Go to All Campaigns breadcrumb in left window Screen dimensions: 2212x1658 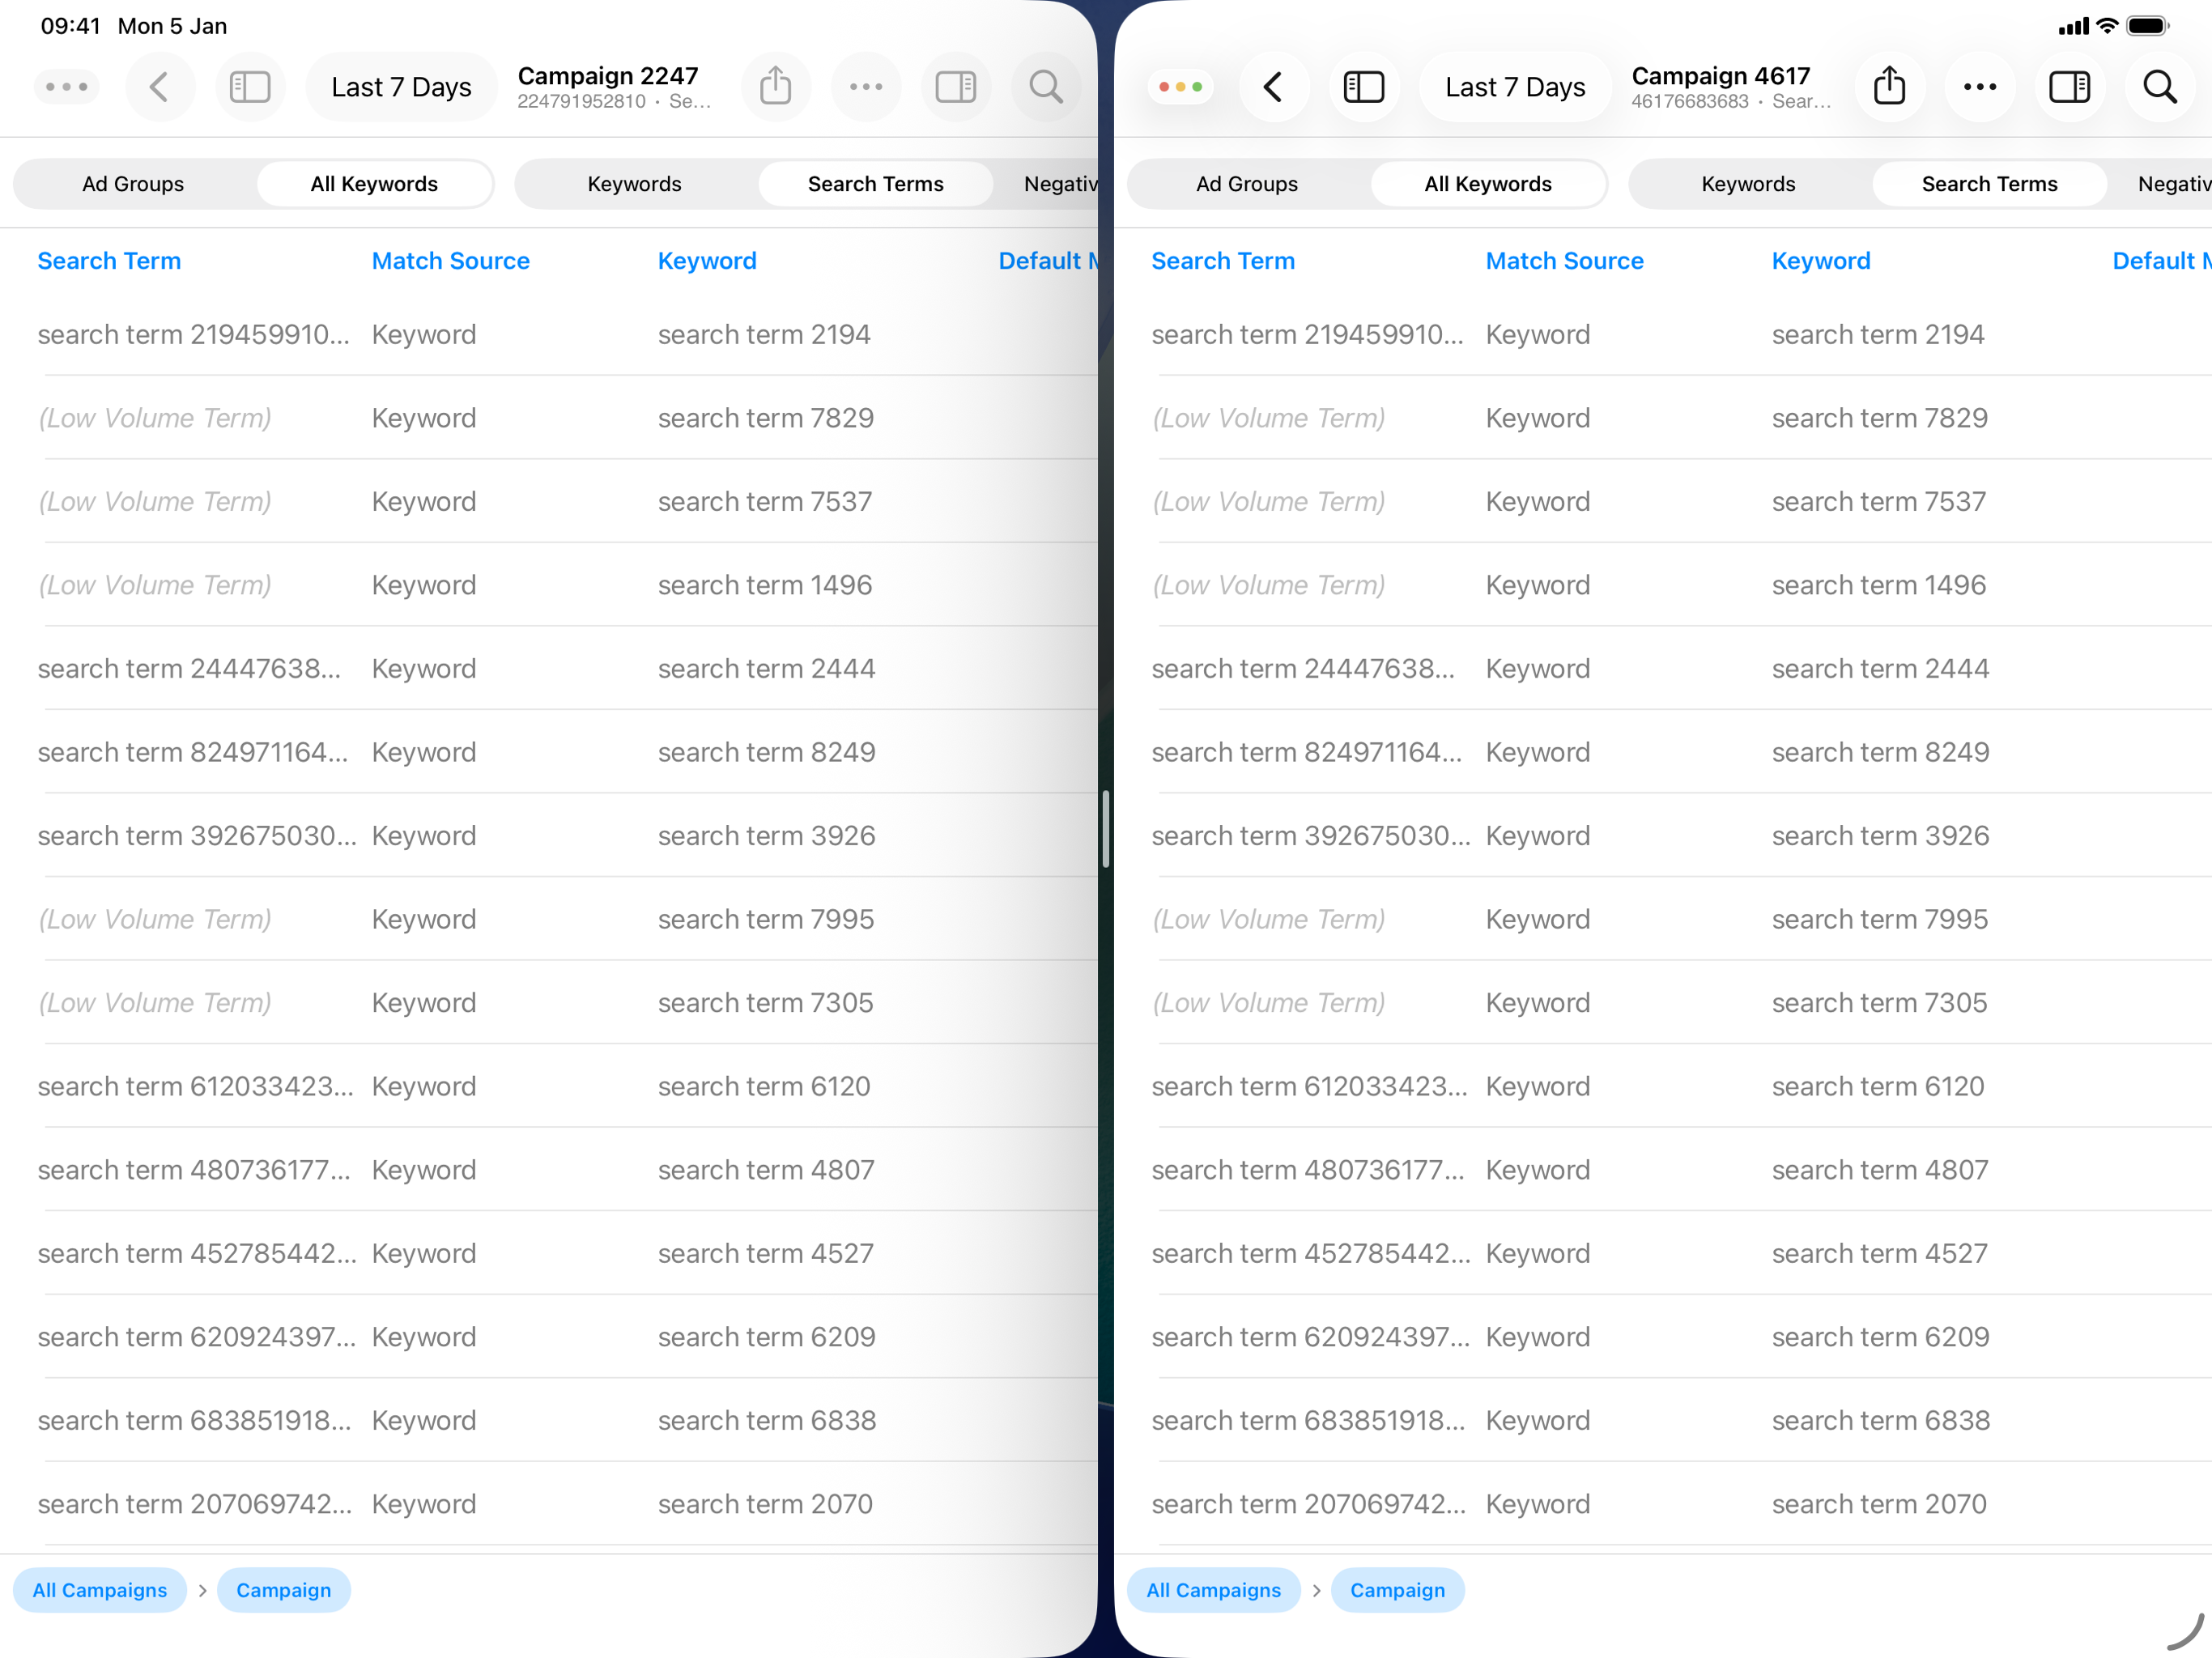[100, 1590]
